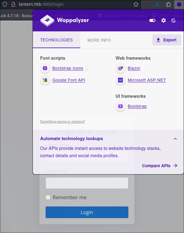The width and height of the screenshot is (184, 233).
Task: Click the Bootstrap Icons logo
Action: coord(45,68)
